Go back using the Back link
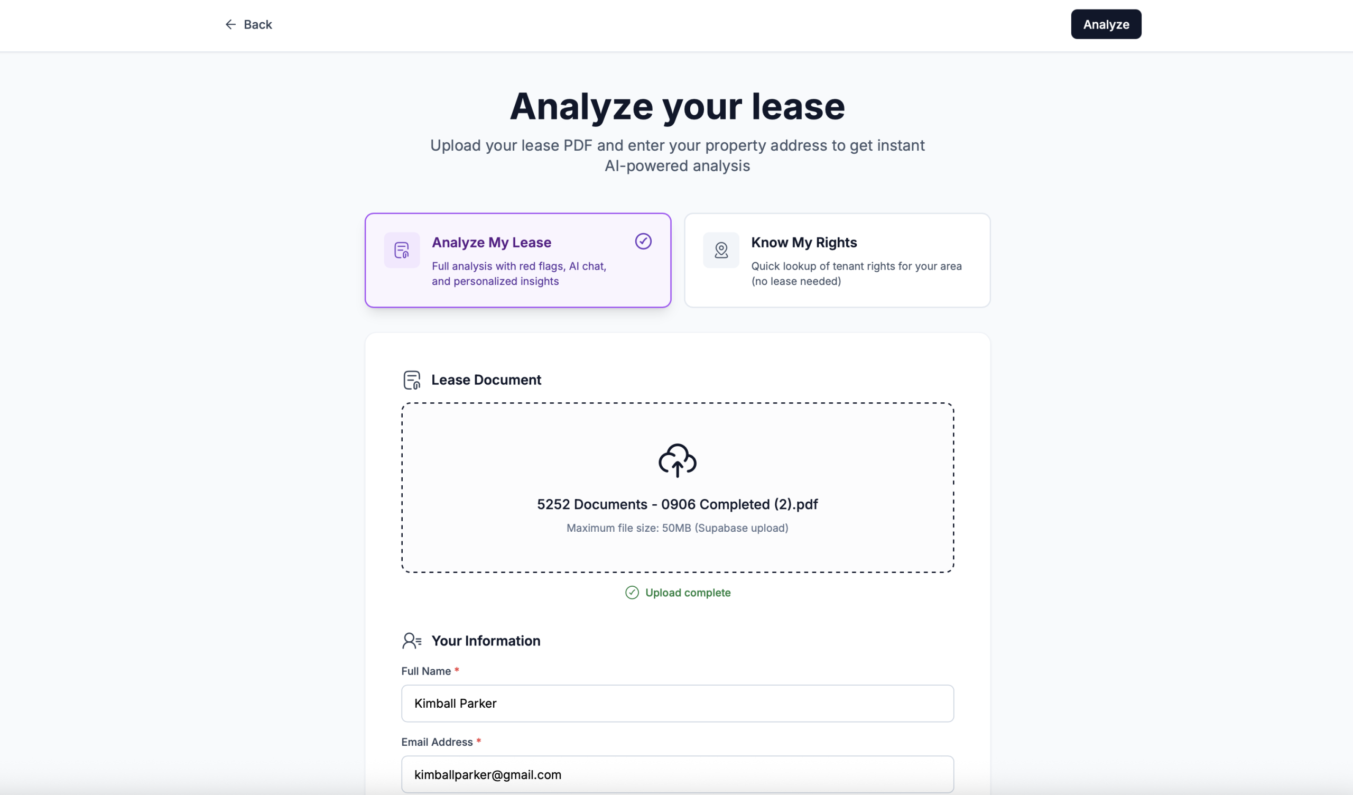The width and height of the screenshot is (1353, 795). tap(258, 25)
